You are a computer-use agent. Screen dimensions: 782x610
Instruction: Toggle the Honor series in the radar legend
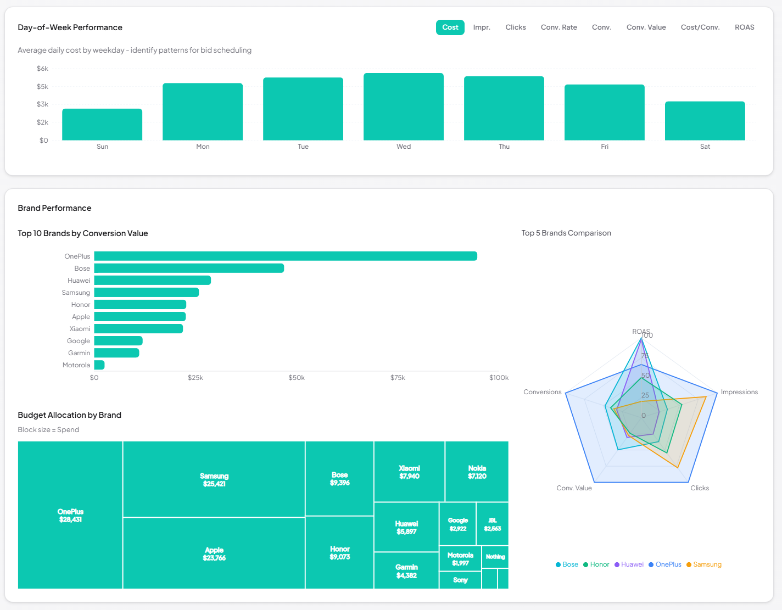[596, 564]
